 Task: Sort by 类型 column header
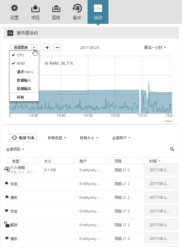tap(15, 161)
